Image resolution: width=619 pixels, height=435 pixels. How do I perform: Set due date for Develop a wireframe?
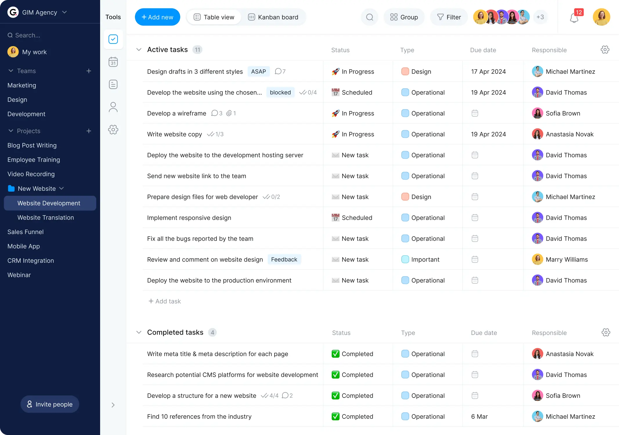475,113
